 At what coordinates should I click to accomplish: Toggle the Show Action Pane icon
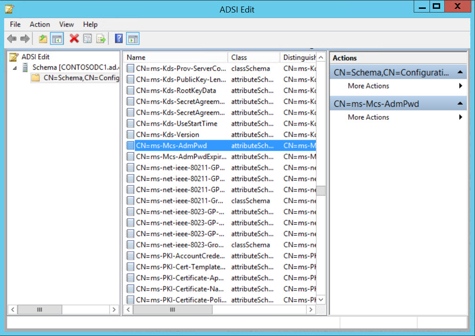(x=133, y=39)
